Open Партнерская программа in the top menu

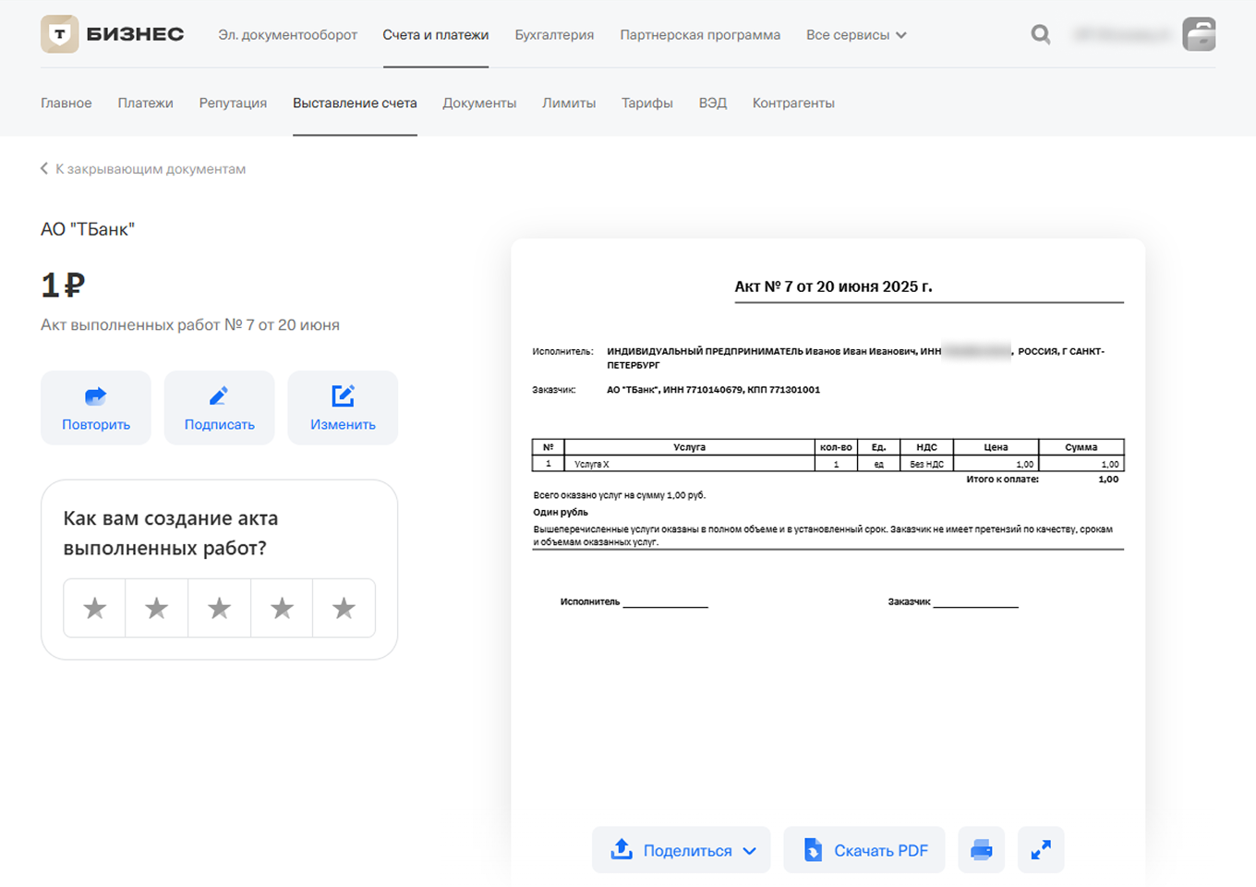point(700,35)
